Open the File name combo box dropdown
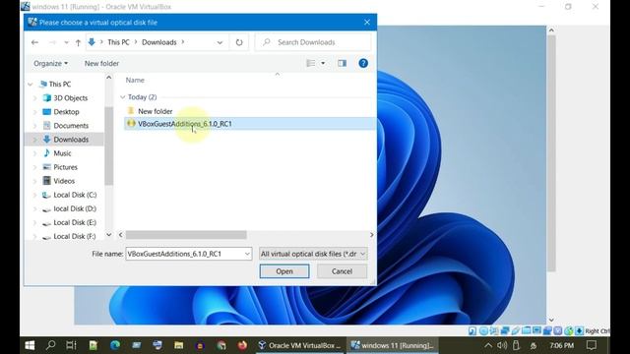This screenshot has height=354, width=630. pos(247,254)
